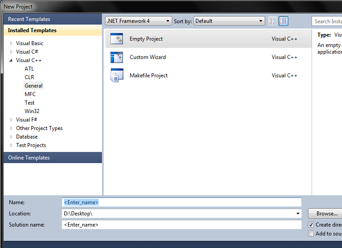
Task: Select the Custom Wizard template name
Action: coord(148,57)
